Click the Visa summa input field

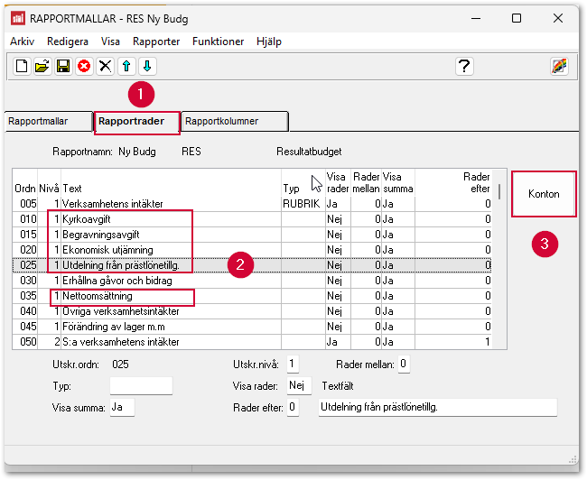[121, 408]
